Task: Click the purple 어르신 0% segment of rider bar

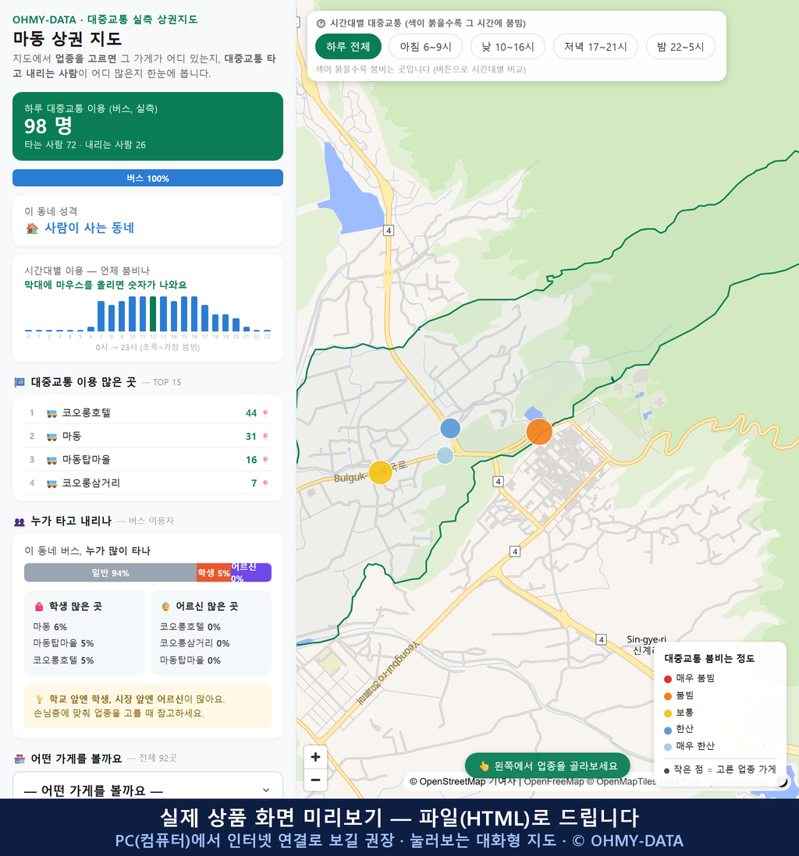Action: pyautogui.click(x=250, y=573)
